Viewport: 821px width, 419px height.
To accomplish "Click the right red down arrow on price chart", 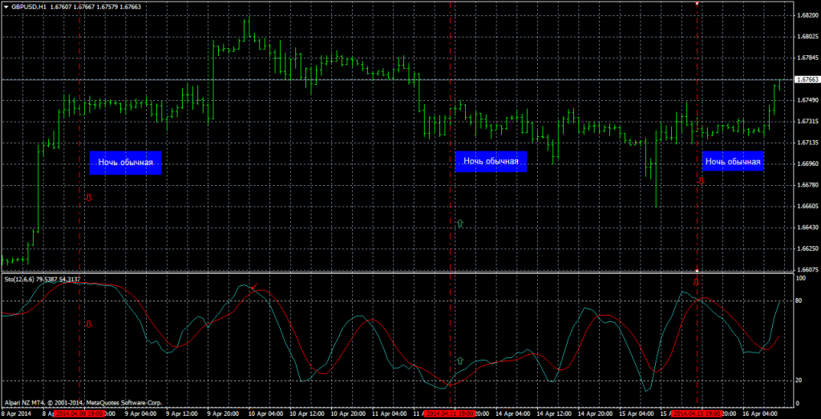I will [x=701, y=181].
